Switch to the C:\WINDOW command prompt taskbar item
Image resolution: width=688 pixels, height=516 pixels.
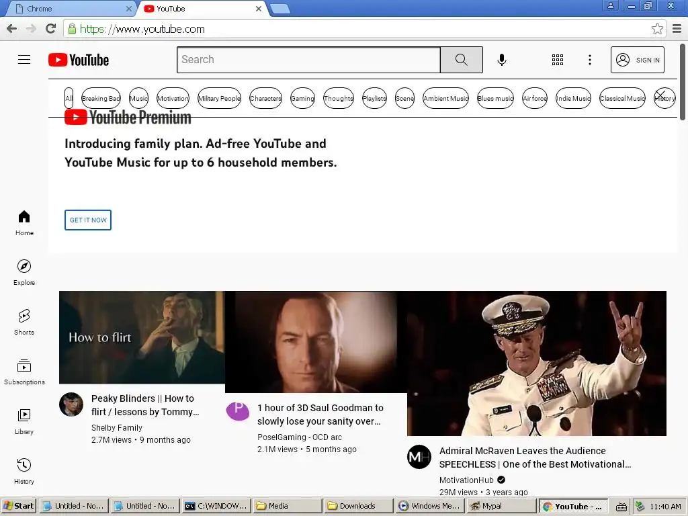[216, 506]
